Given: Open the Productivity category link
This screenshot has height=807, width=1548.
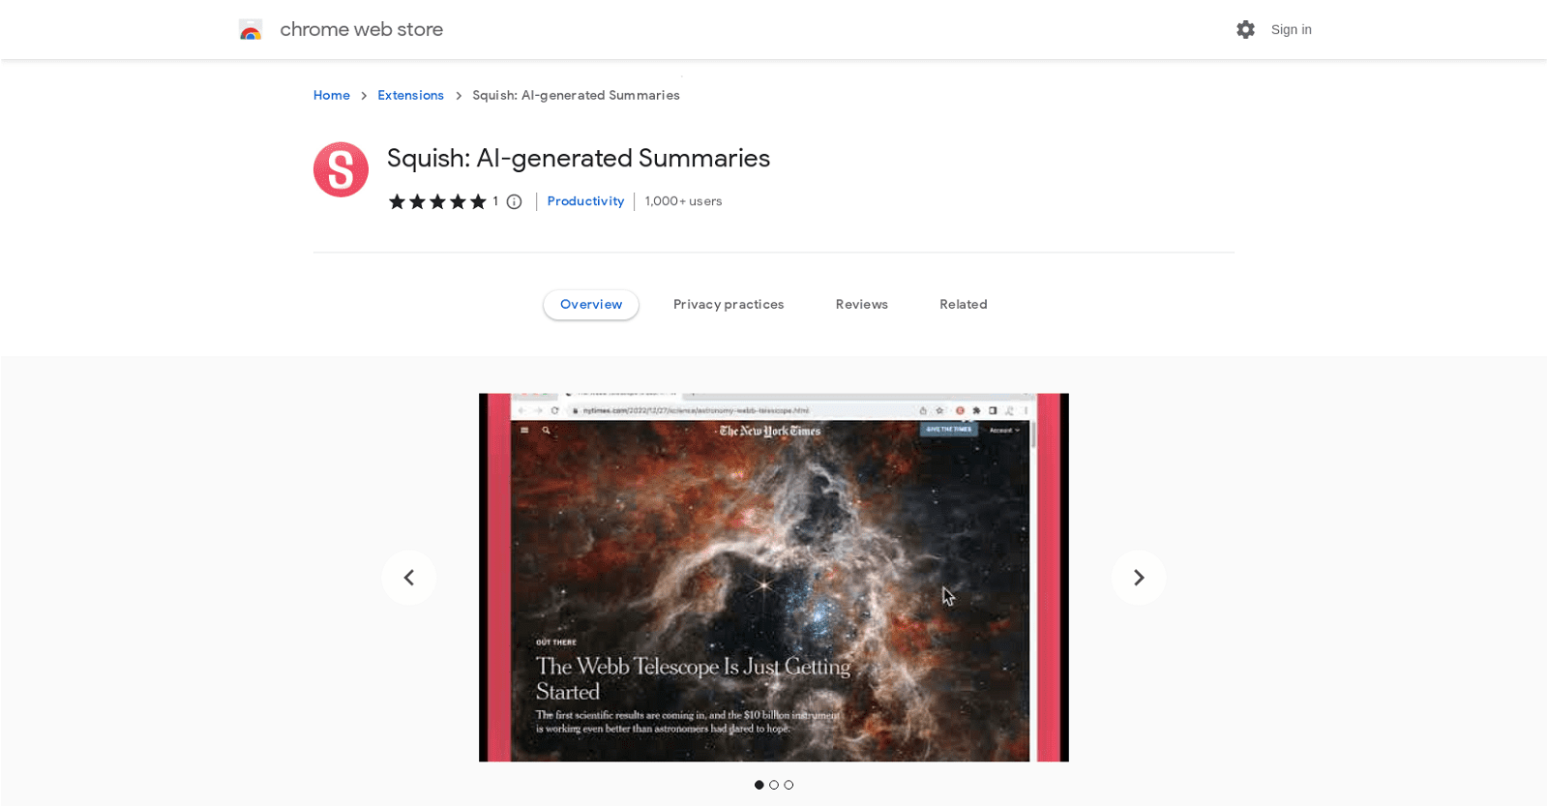Looking at the screenshot, I should click(585, 201).
